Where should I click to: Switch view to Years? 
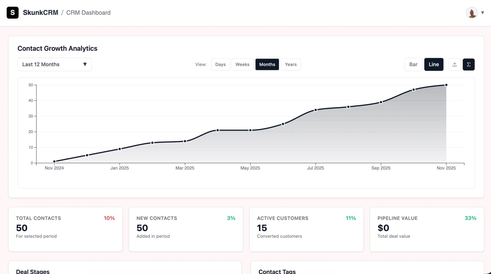tap(291, 64)
